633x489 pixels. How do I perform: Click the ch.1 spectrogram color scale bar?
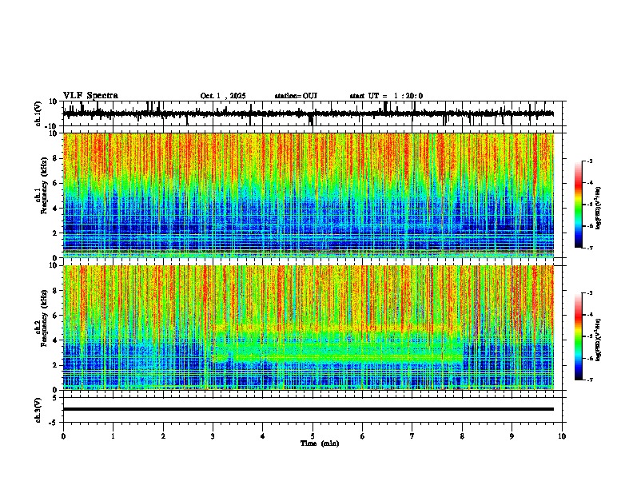[x=579, y=205]
